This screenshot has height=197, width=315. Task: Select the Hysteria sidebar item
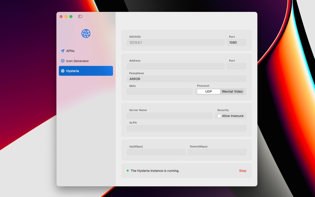(86, 71)
